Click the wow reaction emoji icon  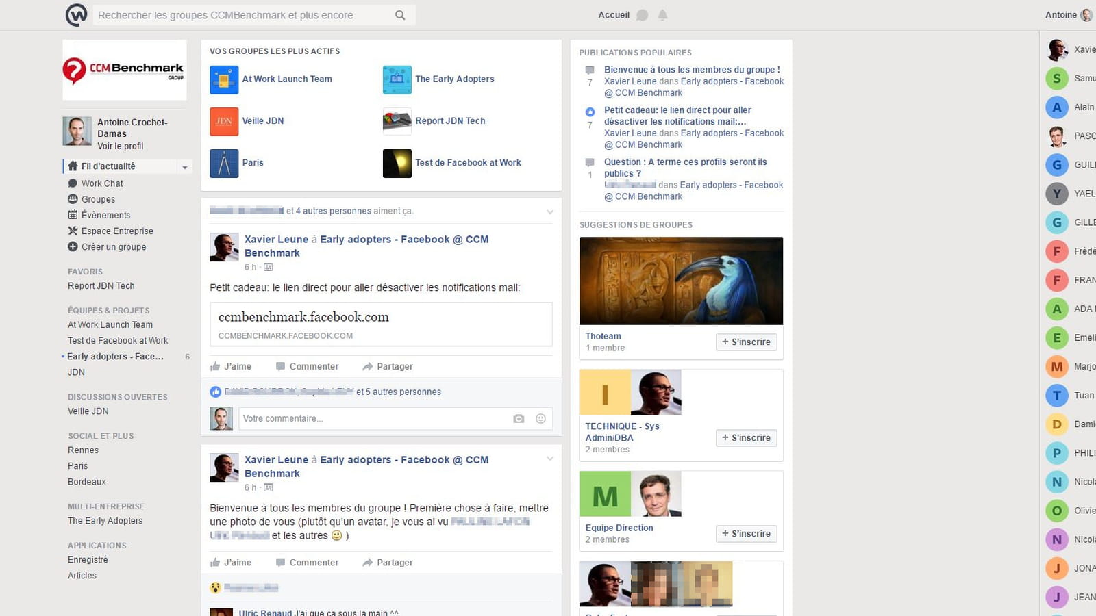click(216, 587)
